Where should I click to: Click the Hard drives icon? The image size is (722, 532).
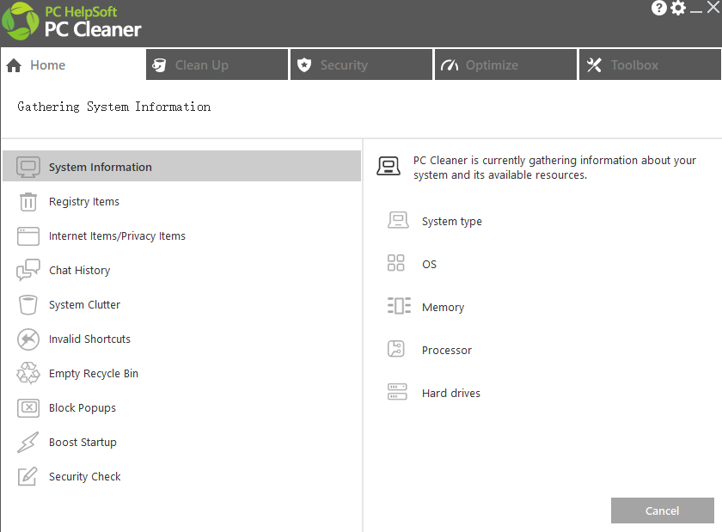pyautogui.click(x=396, y=393)
